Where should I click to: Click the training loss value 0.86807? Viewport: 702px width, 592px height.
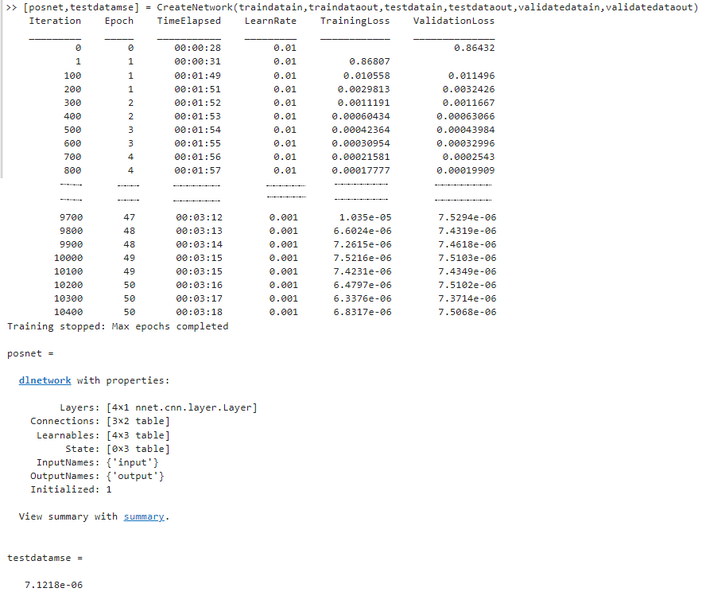[x=370, y=61]
